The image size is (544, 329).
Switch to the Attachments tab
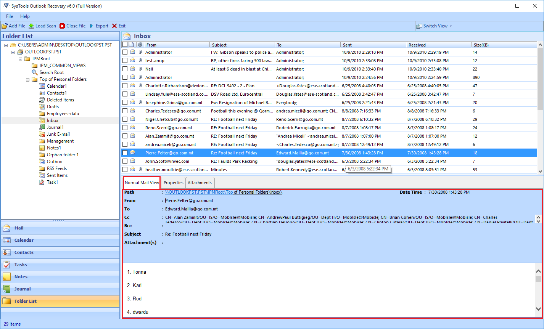200,183
